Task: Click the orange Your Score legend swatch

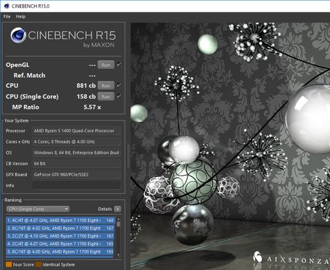Action: 8,264
